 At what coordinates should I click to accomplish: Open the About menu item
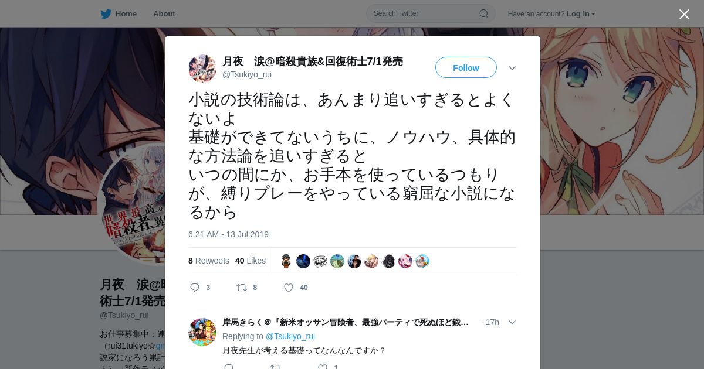[x=164, y=14]
